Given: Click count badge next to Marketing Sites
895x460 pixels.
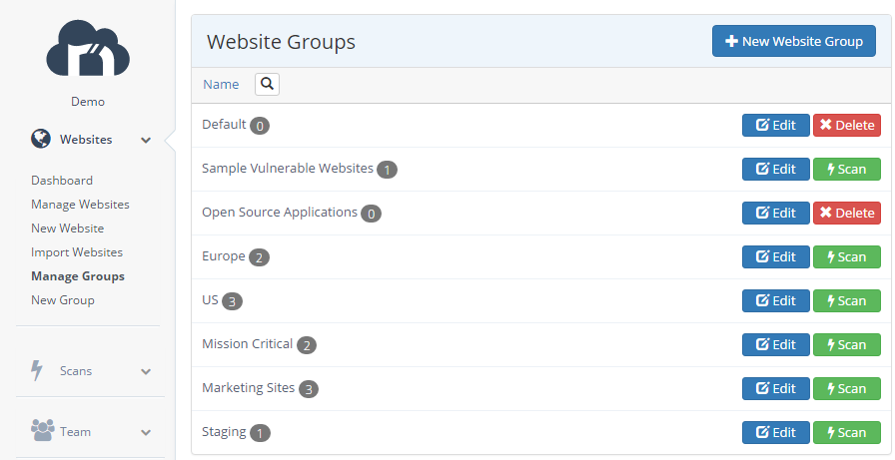Looking at the screenshot, I should (309, 389).
